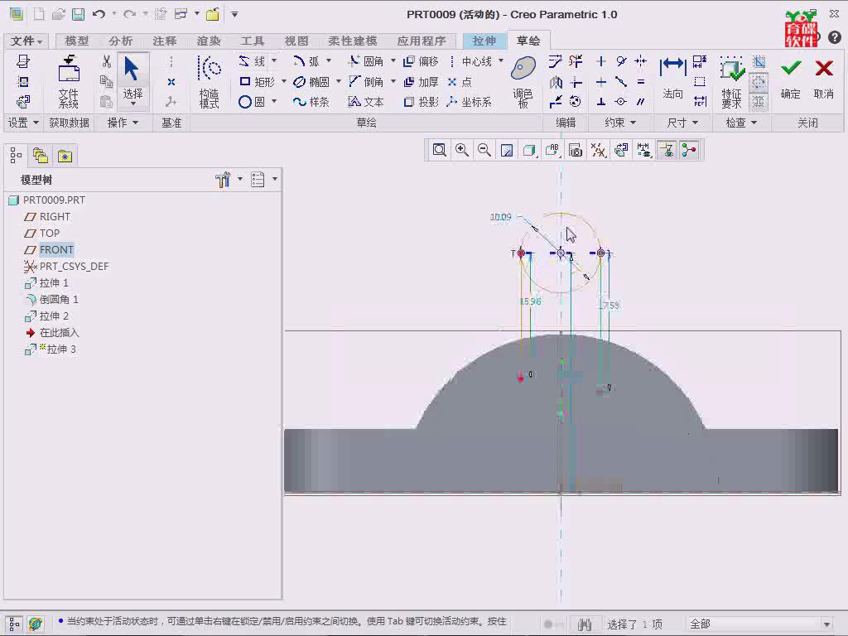Open the Circle type dropdown arrow

[x=273, y=102]
